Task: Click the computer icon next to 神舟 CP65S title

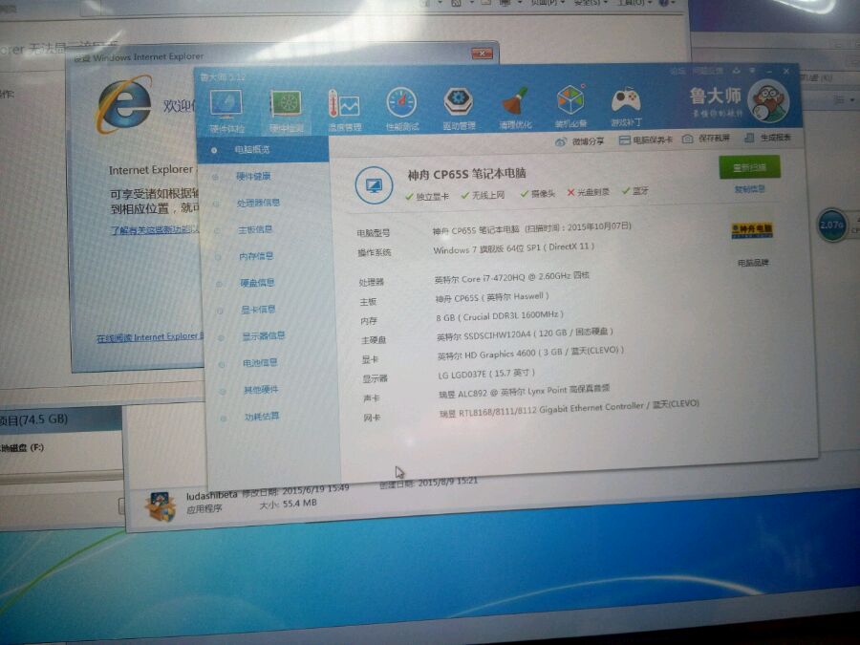Action: 374,186
